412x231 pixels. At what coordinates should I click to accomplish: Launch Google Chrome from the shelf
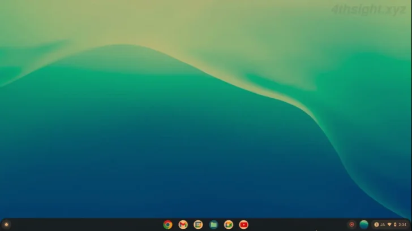click(x=168, y=225)
